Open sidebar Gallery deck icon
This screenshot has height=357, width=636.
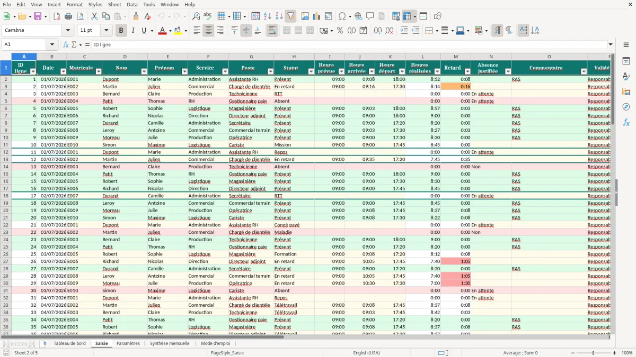coord(626,92)
